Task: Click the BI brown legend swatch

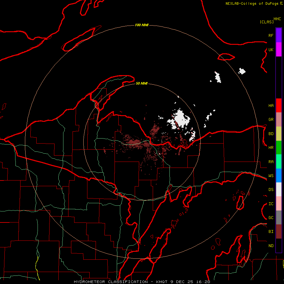Action: [279, 232]
